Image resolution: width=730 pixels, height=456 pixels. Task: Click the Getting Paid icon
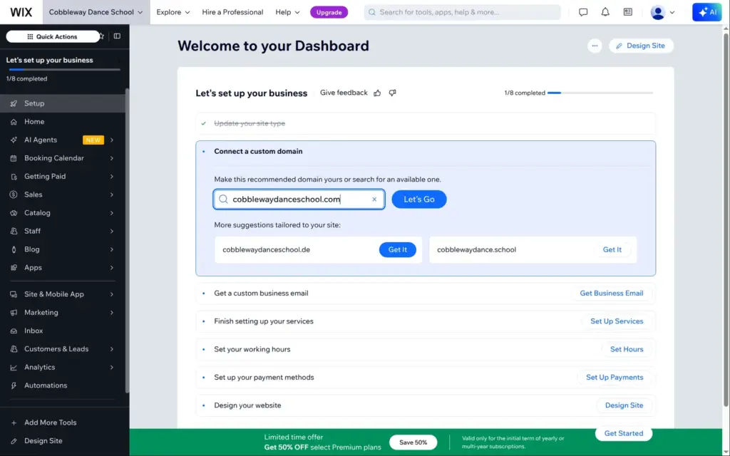(x=14, y=177)
